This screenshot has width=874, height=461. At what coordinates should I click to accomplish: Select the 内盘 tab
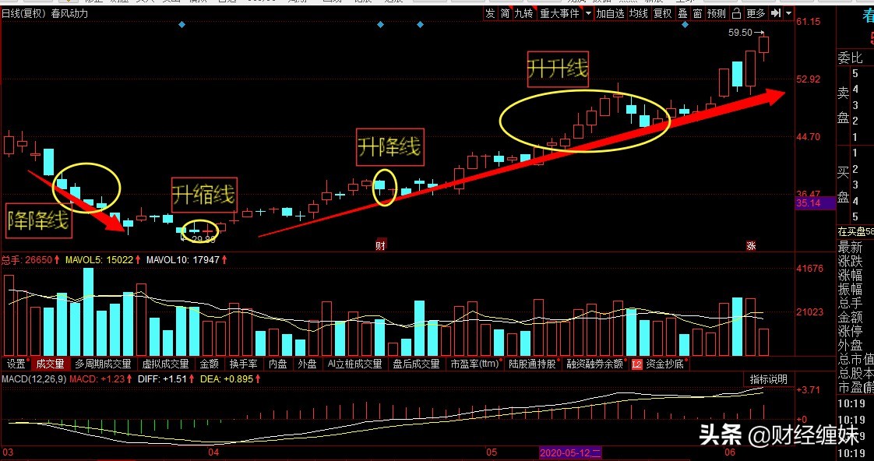tap(277, 364)
